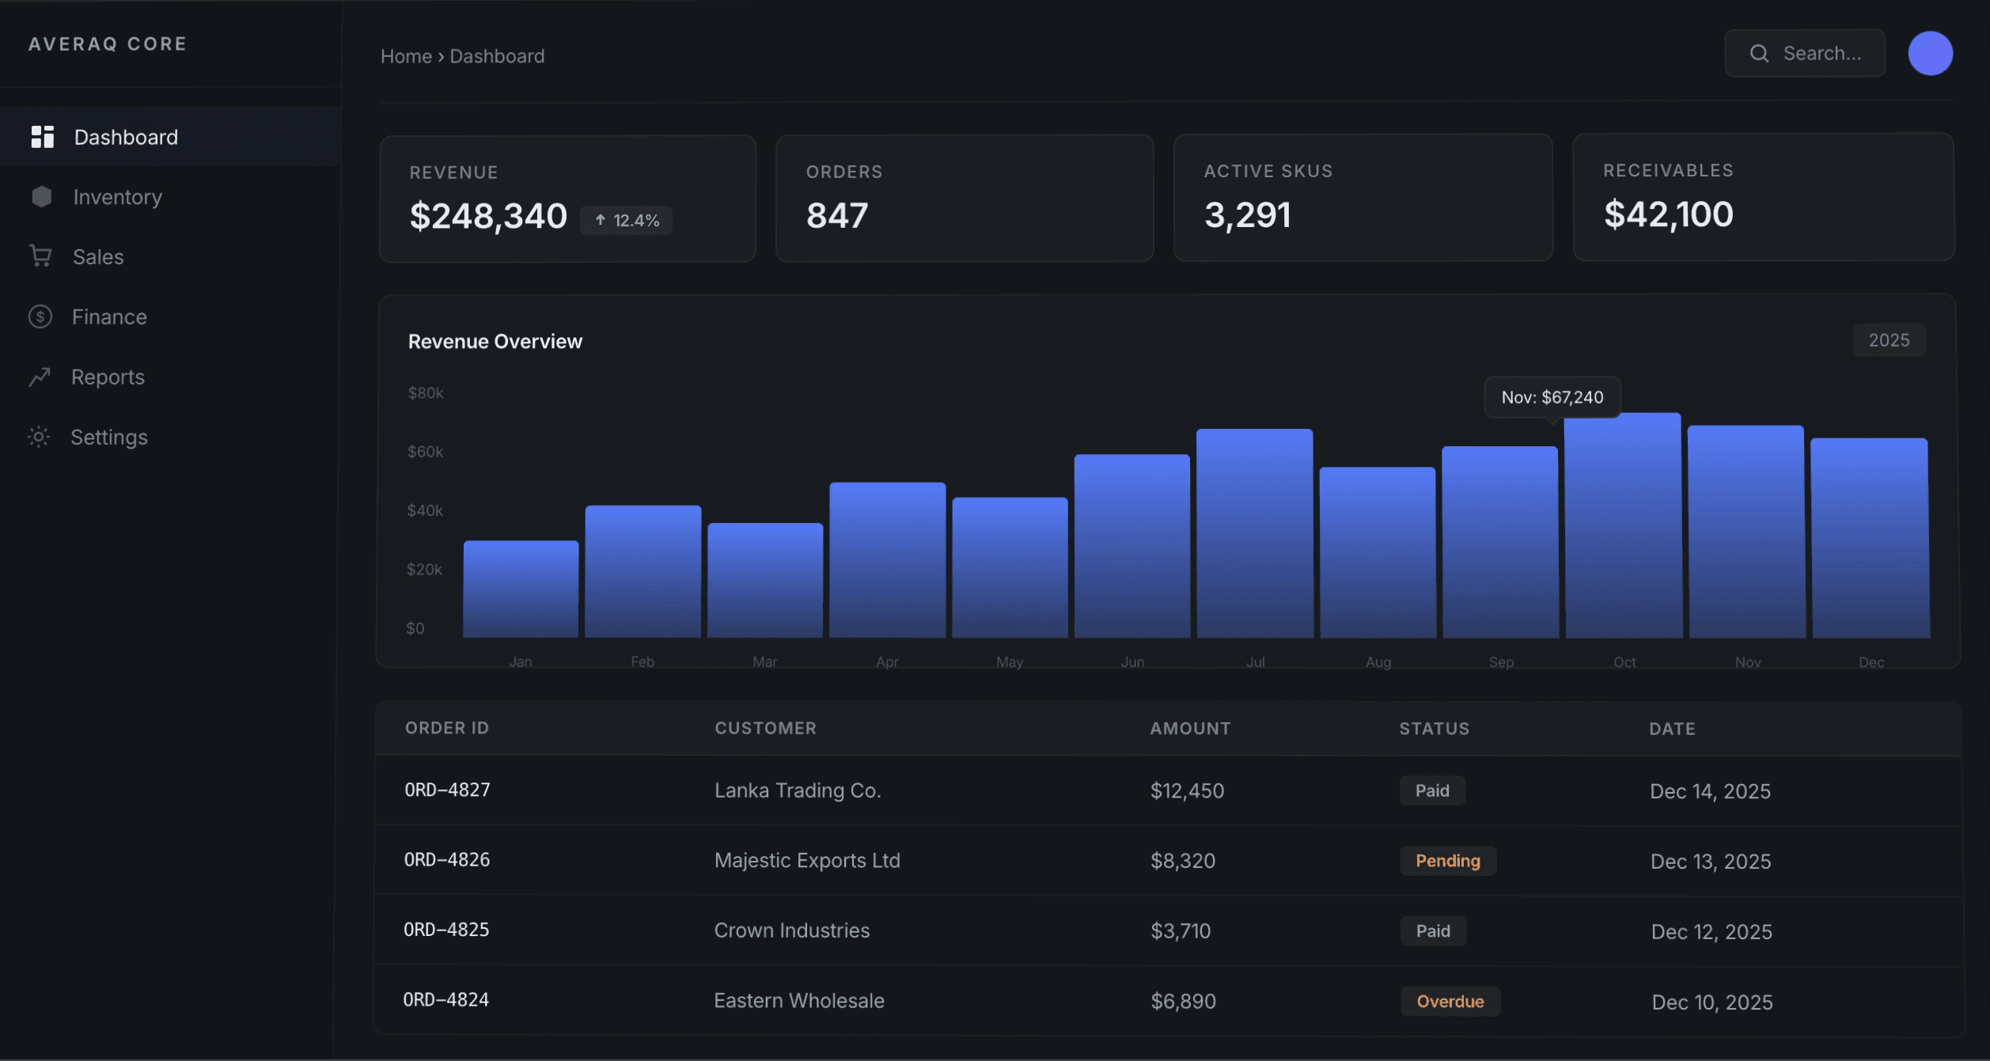The image size is (1990, 1061).
Task: Click the Jun revenue bar
Action: coord(1132,546)
